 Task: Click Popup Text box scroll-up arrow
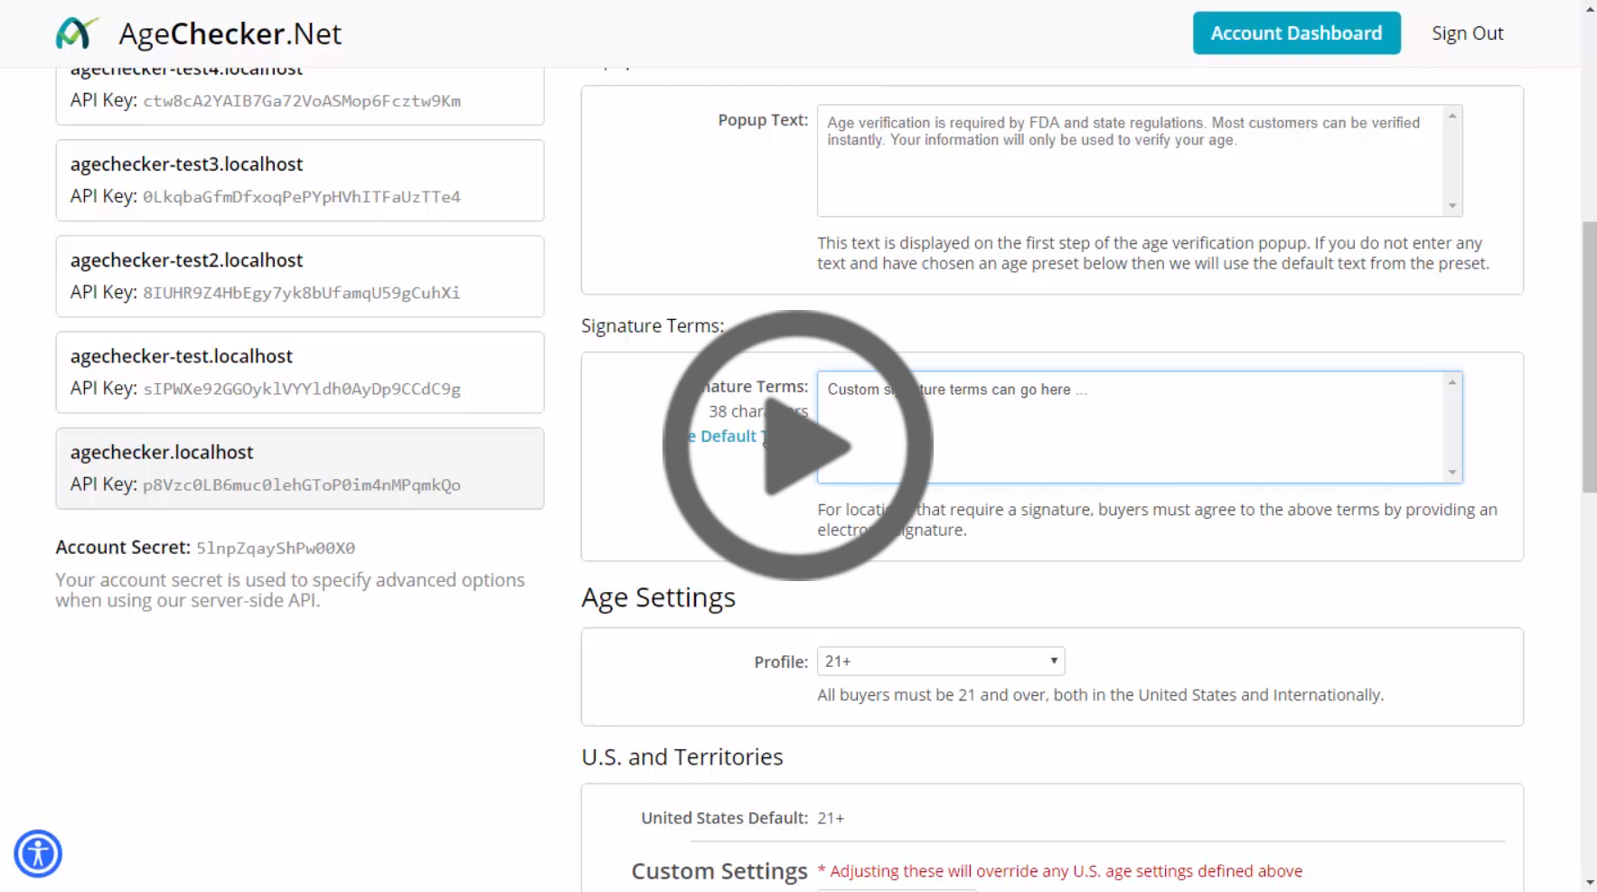pos(1452,116)
